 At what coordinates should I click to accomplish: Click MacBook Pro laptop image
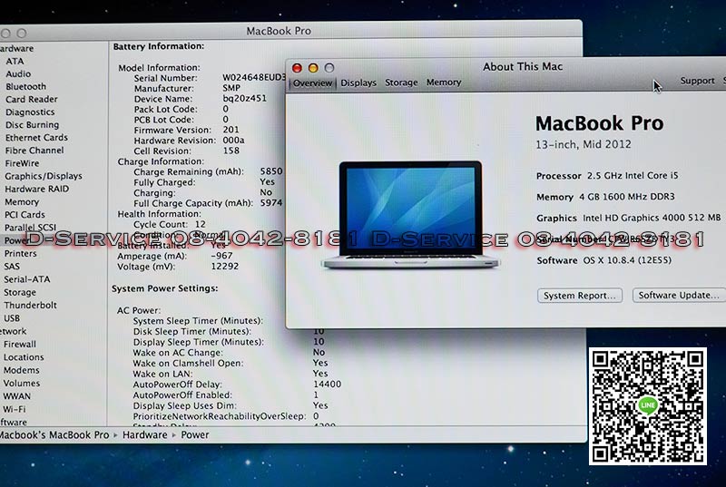pyautogui.click(x=410, y=215)
